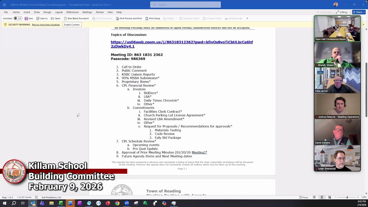Create a New Blank Document
Image resolution: width=368 pixels, height=207 pixels.
pos(76,18)
